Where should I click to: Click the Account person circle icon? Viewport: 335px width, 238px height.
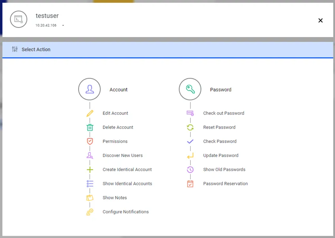[x=90, y=89]
